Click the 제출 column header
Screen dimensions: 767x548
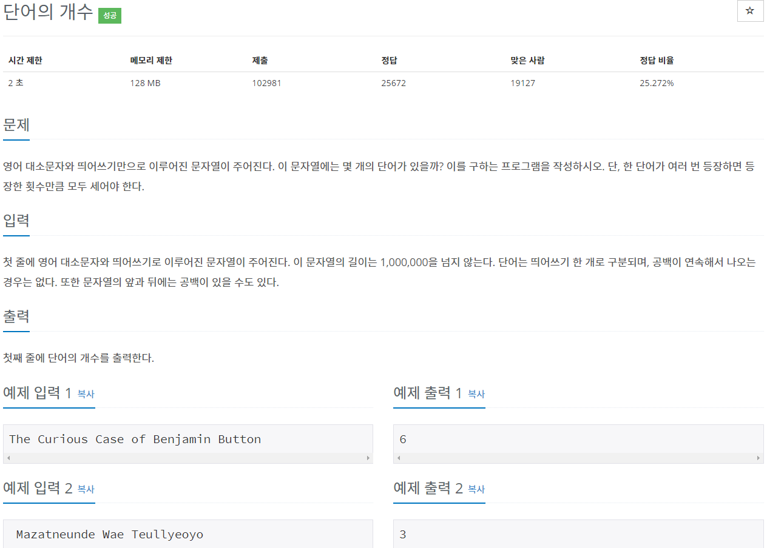coord(260,61)
